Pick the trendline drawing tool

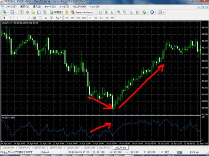point(29,18)
